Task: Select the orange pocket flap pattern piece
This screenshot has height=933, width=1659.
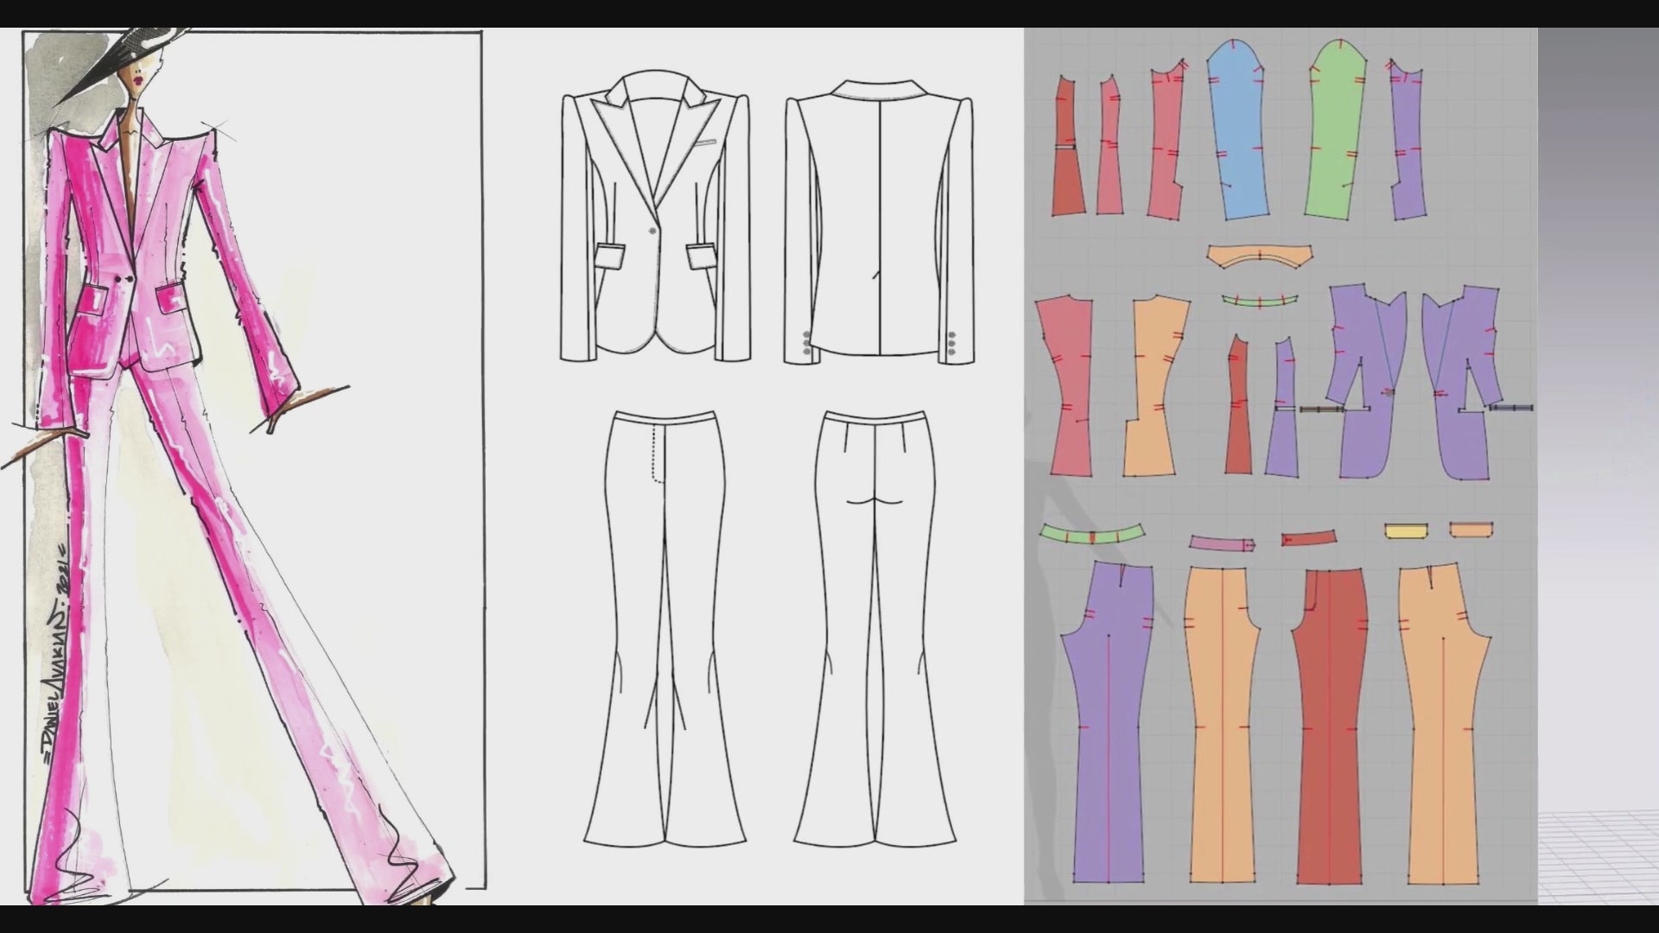Action: tap(1471, 530)
